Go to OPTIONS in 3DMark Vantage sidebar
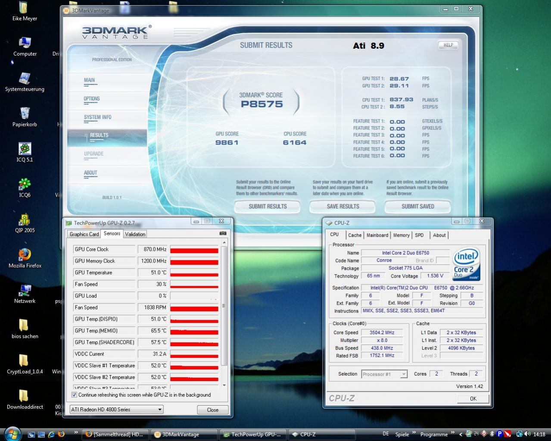 92,99
